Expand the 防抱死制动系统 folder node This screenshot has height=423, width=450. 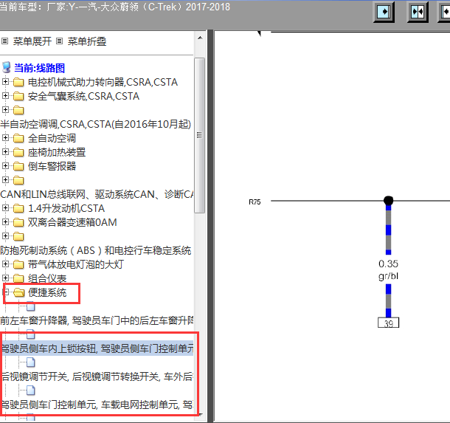tap(5, 235)
